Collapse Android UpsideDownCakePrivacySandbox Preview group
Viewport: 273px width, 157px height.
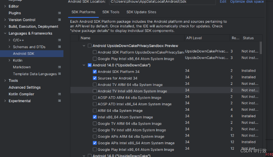(x=84, y=46)
